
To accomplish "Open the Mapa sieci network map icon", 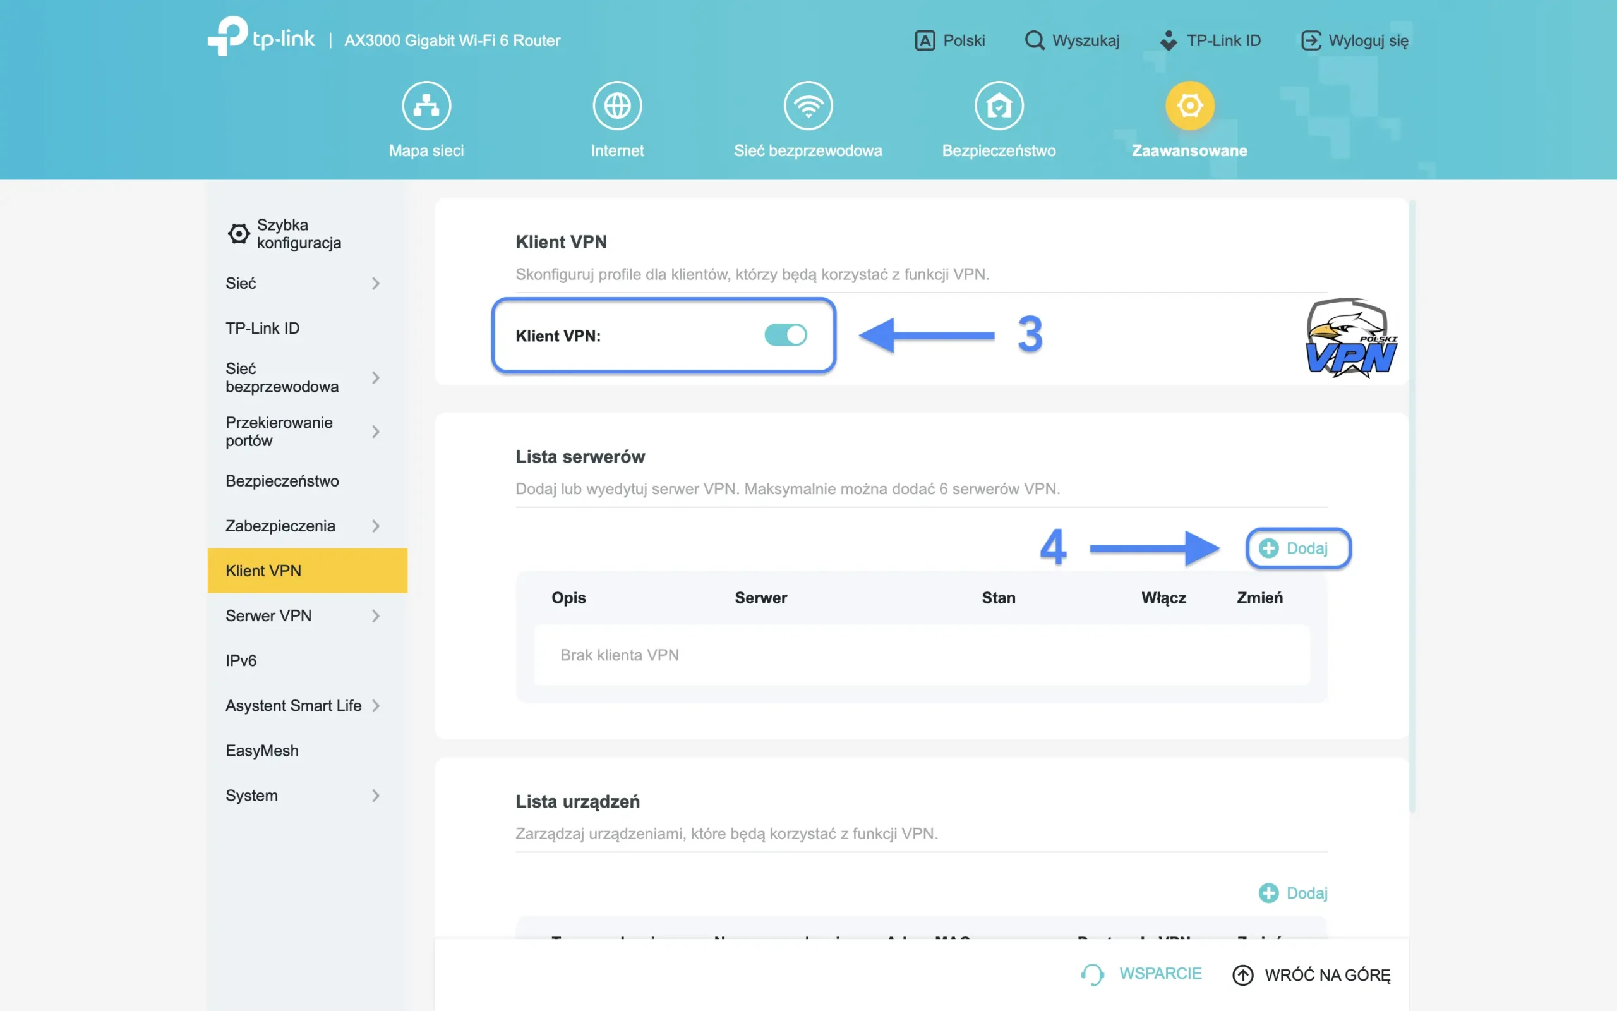I will point(426,105).
